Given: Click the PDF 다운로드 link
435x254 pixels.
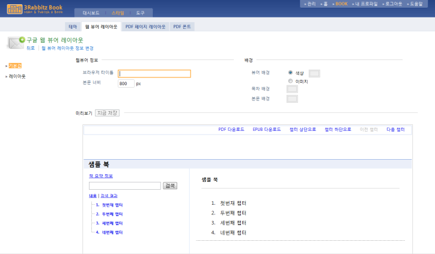Looking at the screenshot, I should coord(231,129).
